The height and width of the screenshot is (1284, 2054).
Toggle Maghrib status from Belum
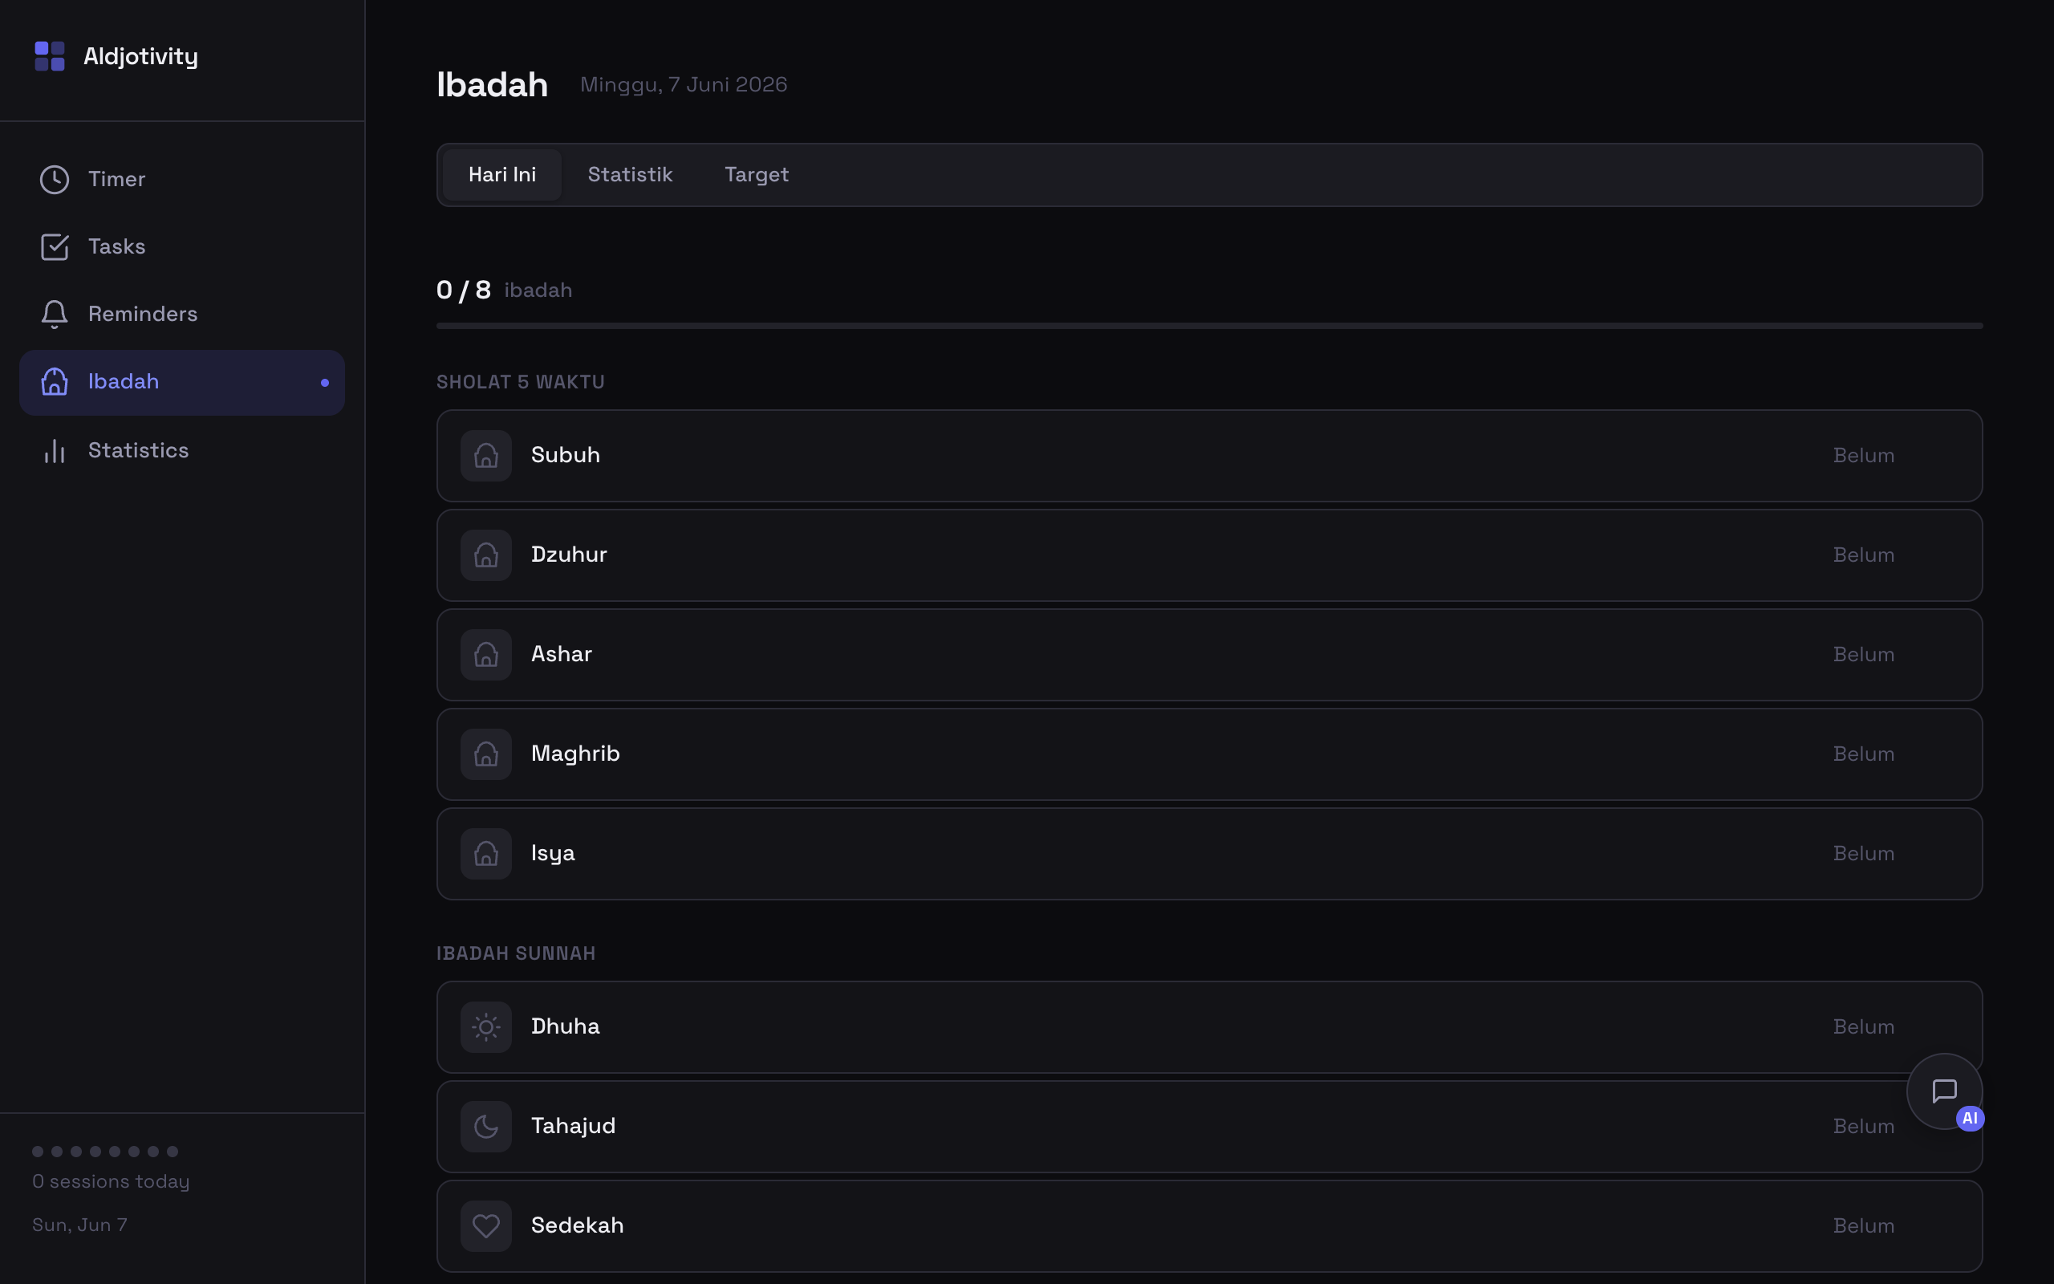(1863, 754)
